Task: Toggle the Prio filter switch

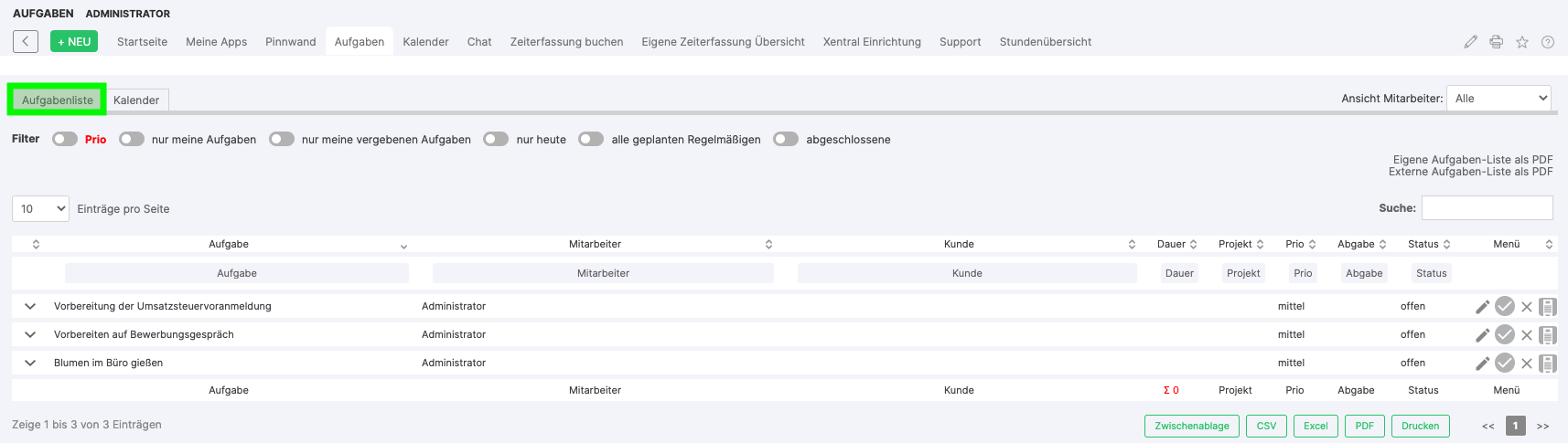Action: coord(65,139)
